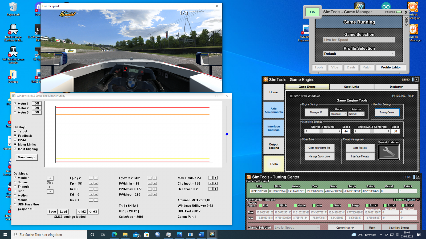Select Motor 2 radio button

[15, 108]
